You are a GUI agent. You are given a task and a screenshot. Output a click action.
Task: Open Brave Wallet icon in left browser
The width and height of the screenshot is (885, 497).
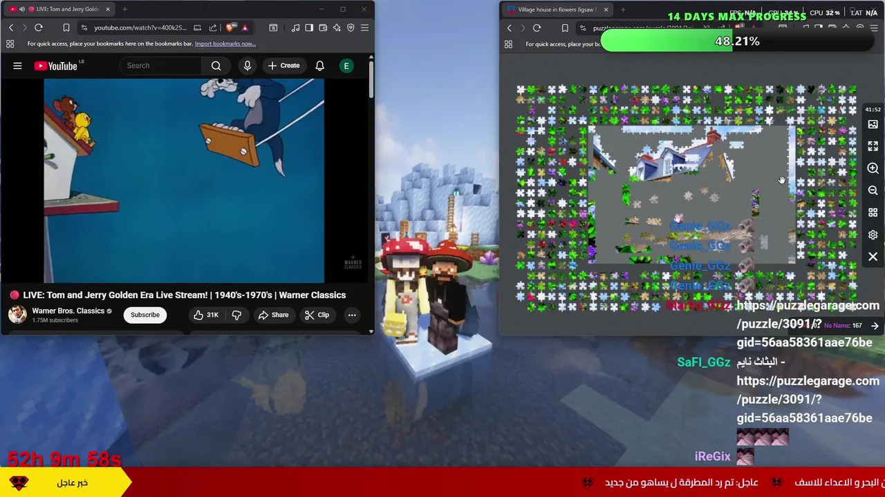click(x=323, y=28)
